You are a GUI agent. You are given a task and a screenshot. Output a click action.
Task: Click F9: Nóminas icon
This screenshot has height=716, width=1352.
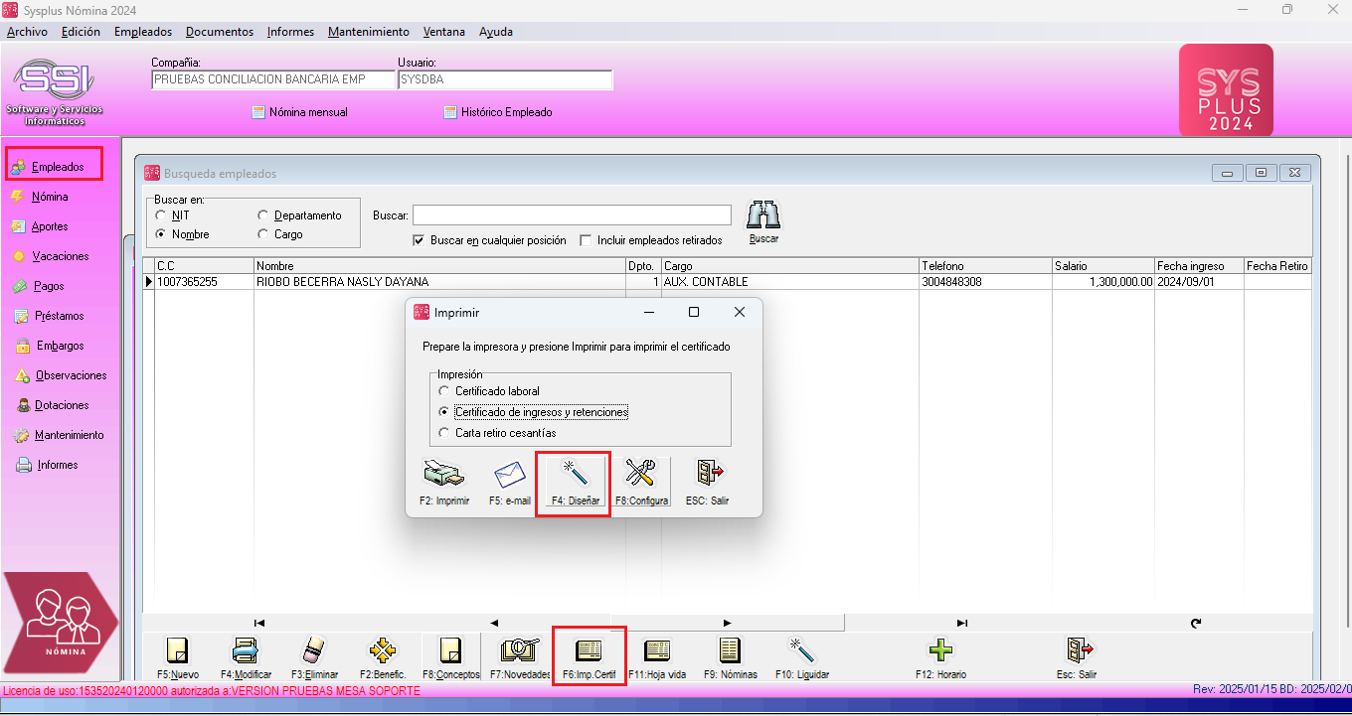(x=730, y=657)
